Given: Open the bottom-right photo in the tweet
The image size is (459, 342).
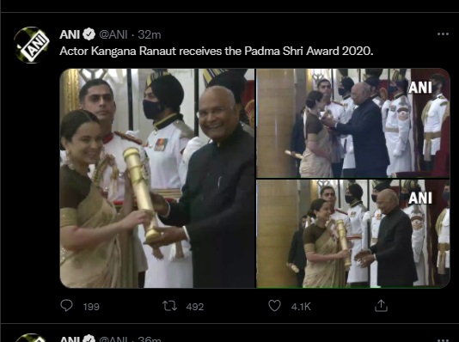Looking at the screenshot, I should (x=352, y=234).
